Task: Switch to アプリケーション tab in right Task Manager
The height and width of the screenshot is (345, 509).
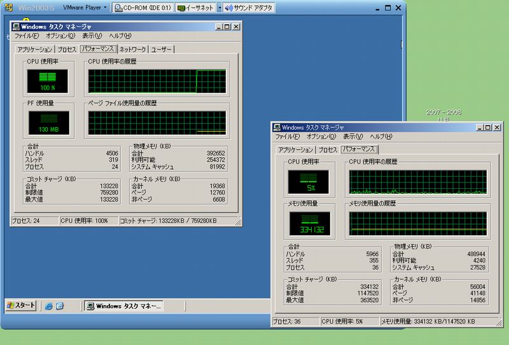Action: click(296, 150)
